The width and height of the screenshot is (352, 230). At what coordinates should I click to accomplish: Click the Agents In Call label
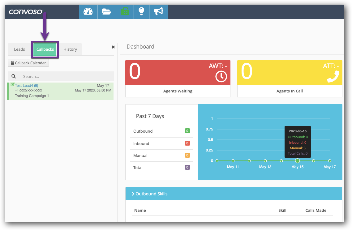pos(290,91)
